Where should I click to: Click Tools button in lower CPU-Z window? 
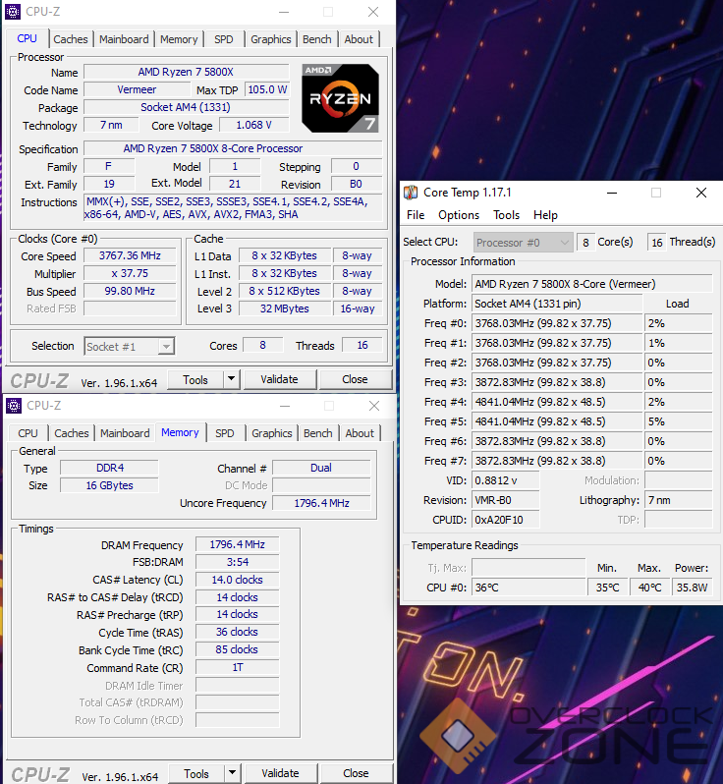pyautogui.click(x=196, y=773)
